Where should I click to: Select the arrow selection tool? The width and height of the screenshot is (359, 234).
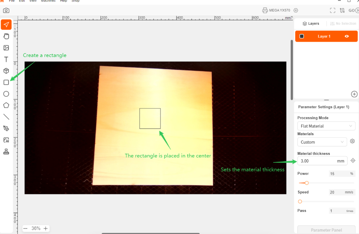tap(6, 25)
